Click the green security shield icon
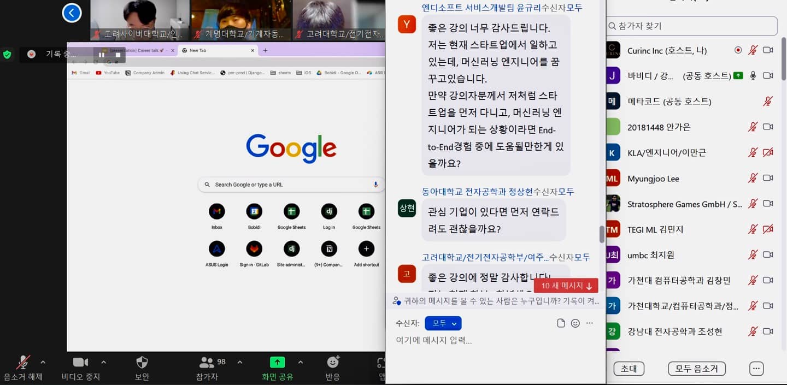This screenshot has width=787, height=385. point(7,54)
